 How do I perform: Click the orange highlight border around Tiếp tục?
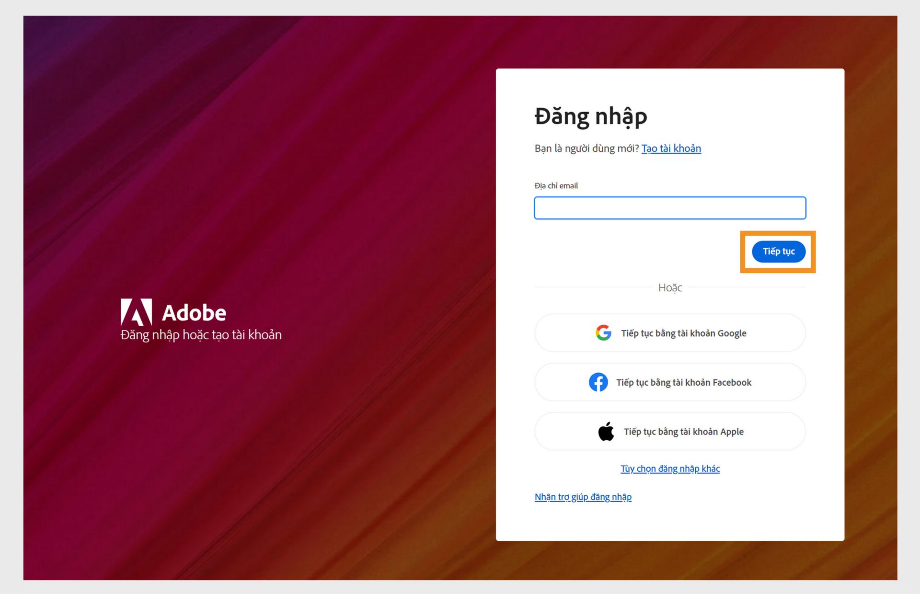pos(742,252)
